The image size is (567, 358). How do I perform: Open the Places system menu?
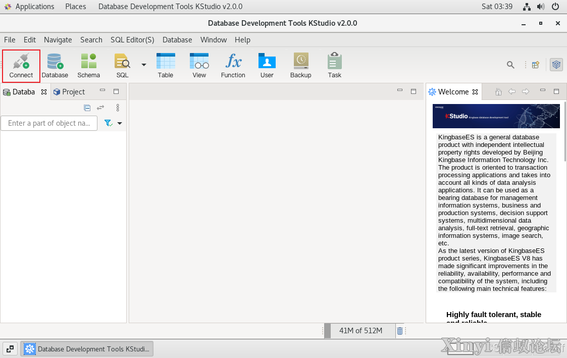tap(76, 7)
